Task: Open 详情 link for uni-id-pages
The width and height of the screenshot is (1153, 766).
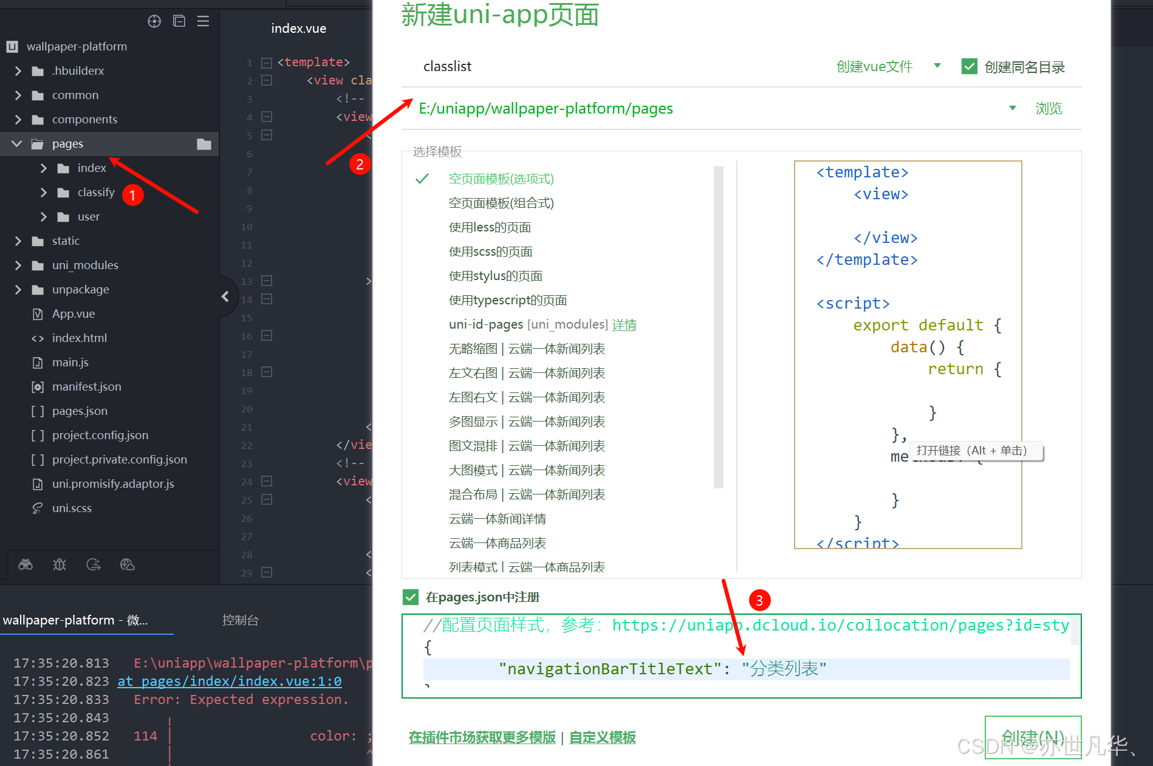Action: pyautogui.click(x=624, y=325)
